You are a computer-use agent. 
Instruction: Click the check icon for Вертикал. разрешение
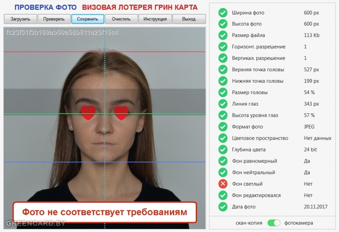pyautogui.click(x=223, y=58)
